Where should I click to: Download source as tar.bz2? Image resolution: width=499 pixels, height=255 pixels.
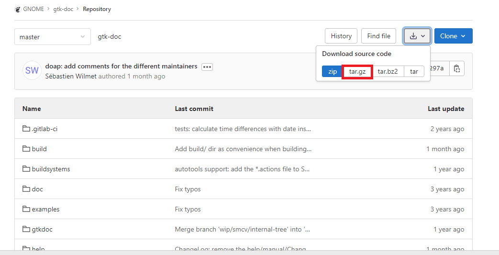coord(388,71)
